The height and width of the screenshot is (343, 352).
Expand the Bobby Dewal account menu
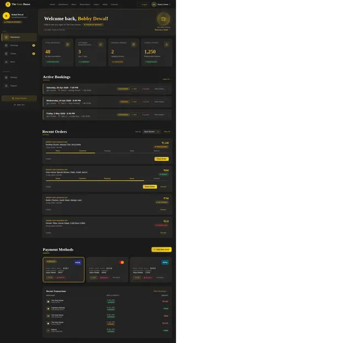coord(161,4)
